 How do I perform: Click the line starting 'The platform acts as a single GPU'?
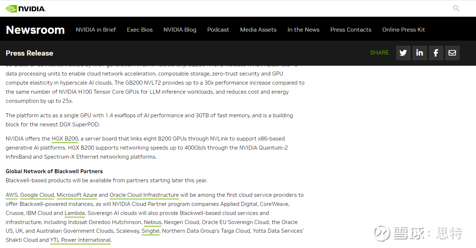click(149, 115)
